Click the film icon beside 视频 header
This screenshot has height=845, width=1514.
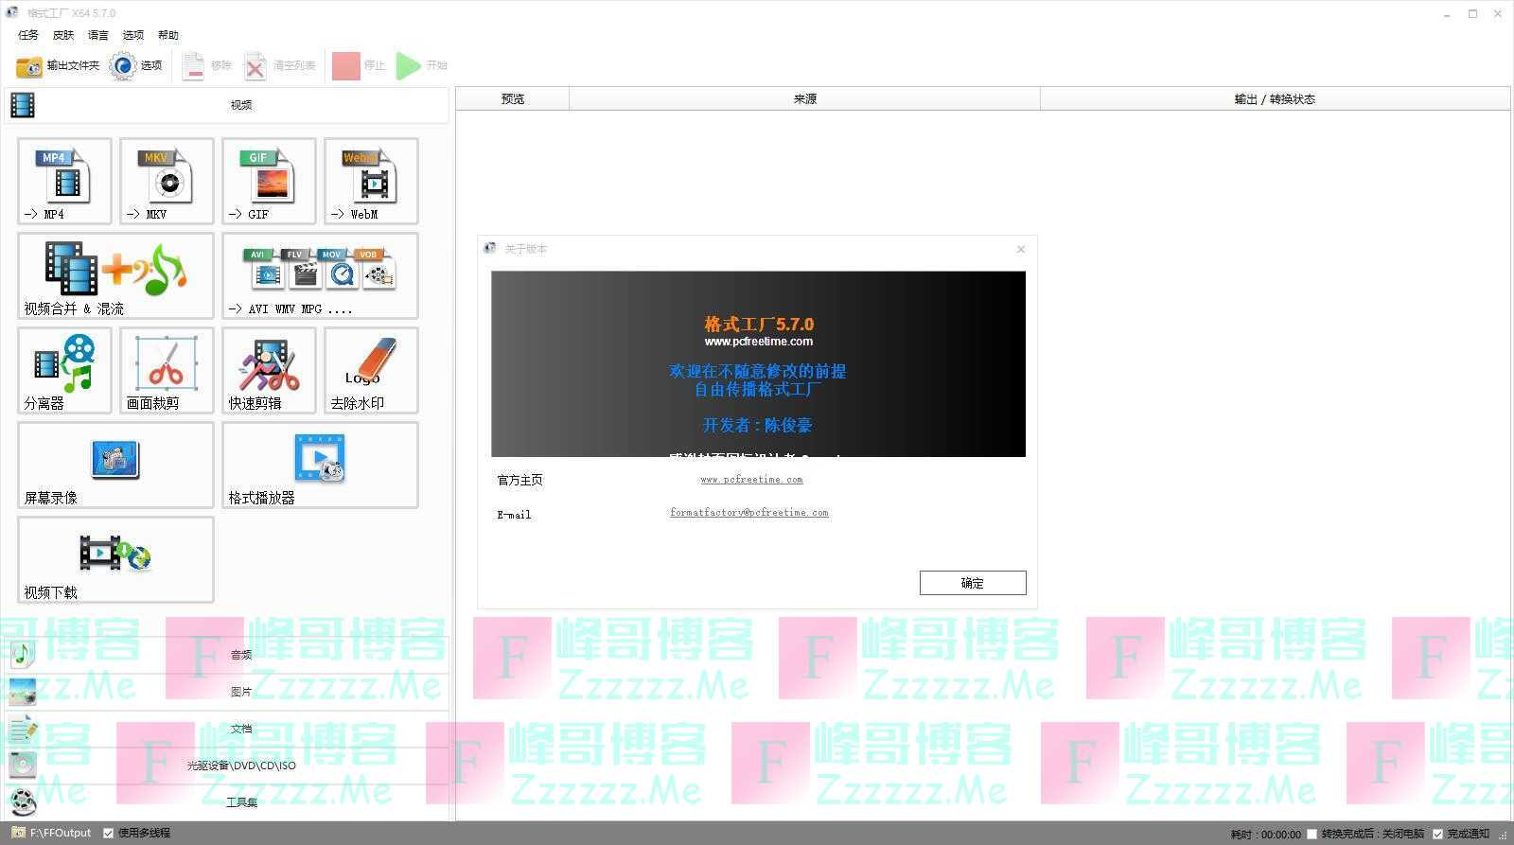tap(23, 105)
